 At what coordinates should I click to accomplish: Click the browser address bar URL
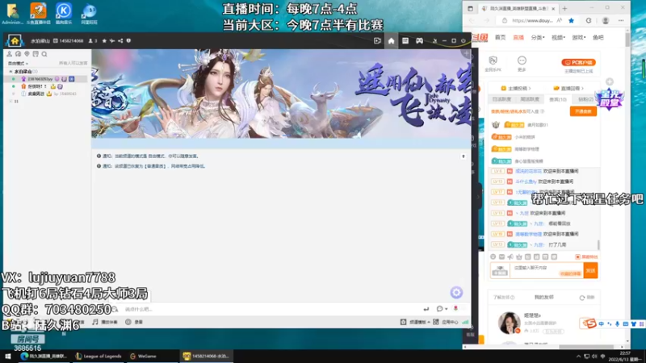click(532, 21)
